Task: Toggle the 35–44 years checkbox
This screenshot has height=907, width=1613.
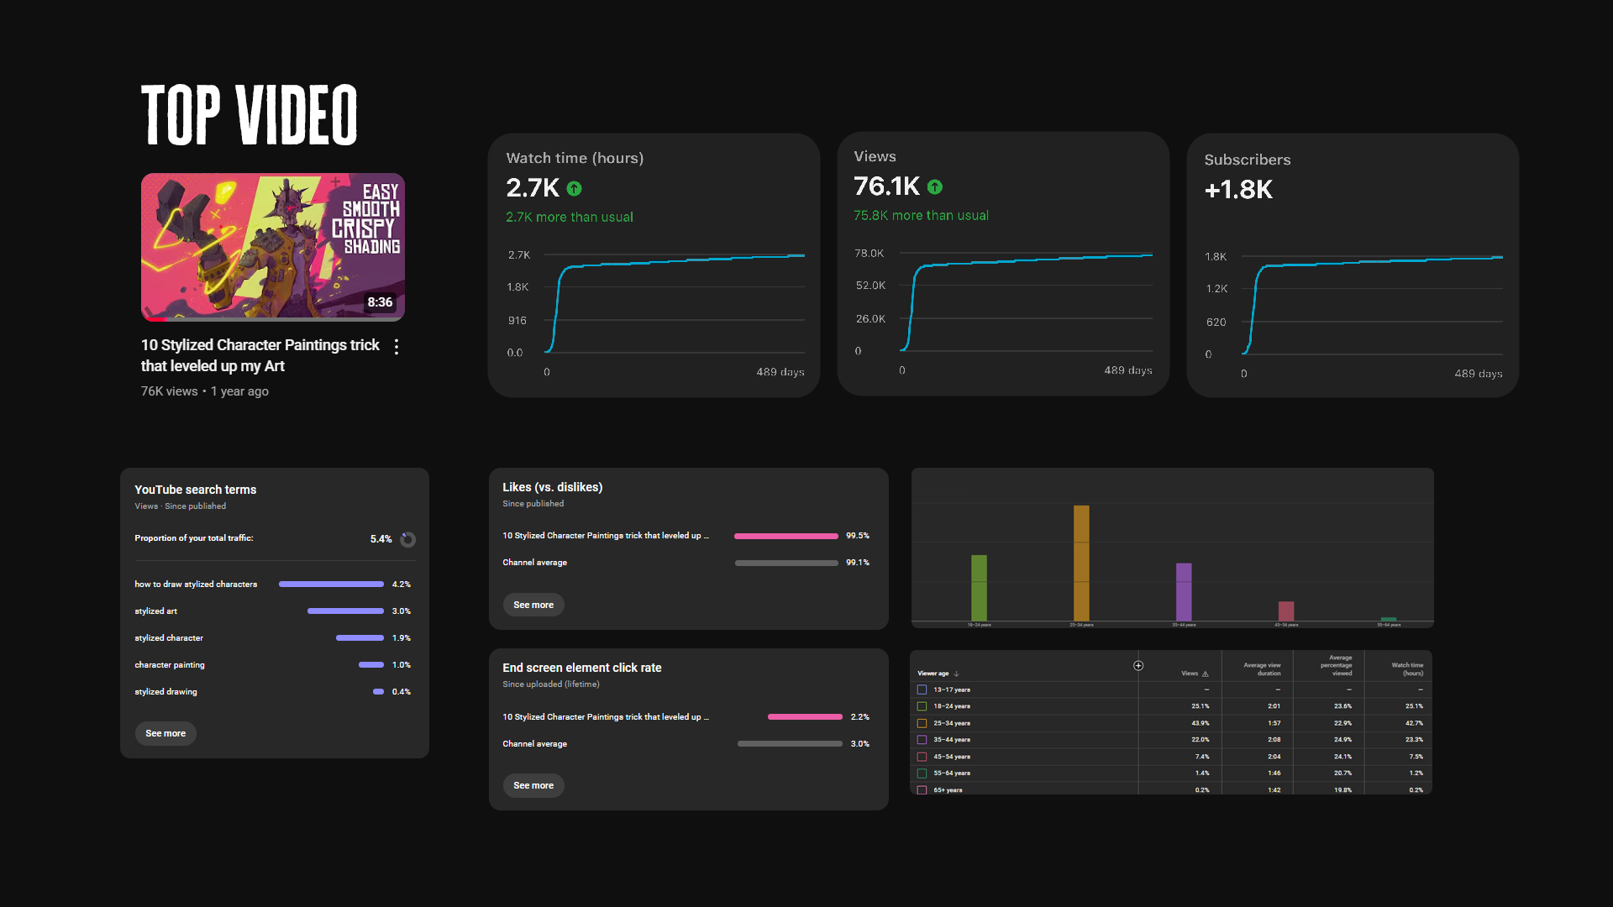Action: (x=922, y=740)
